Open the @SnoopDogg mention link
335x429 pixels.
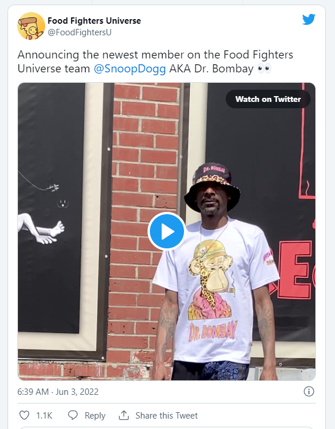[130, 69]
